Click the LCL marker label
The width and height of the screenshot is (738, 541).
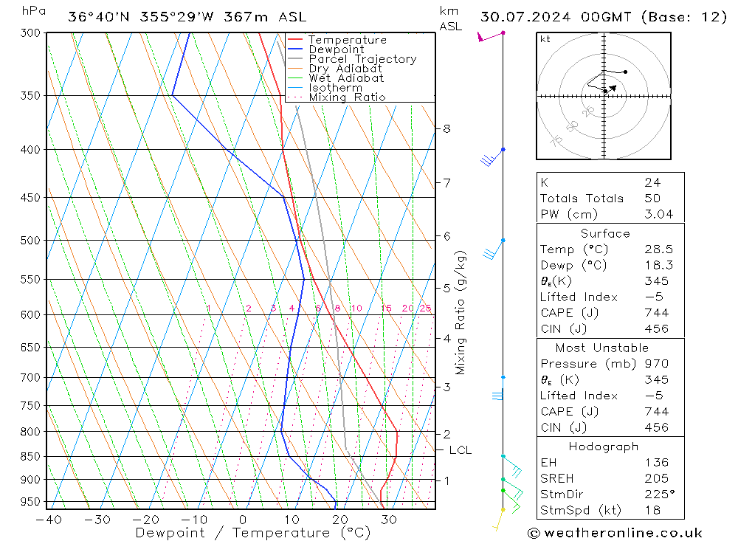click(461, 450)
